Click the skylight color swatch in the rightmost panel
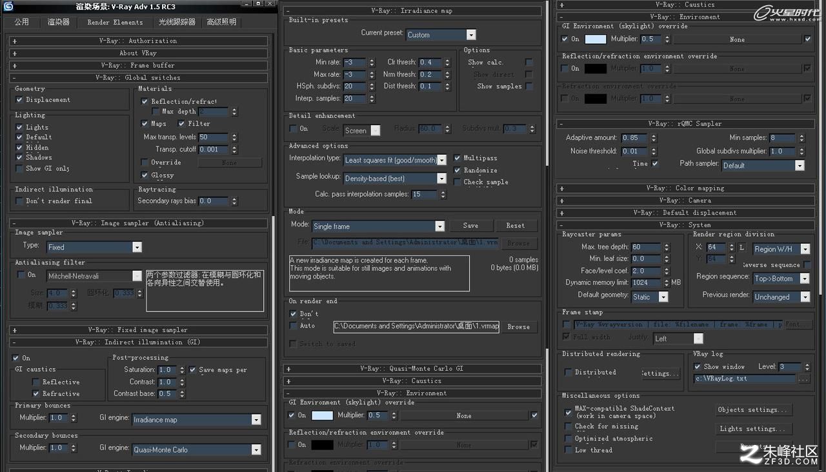This screenshot has height=472, width=826. coord(595,39)
